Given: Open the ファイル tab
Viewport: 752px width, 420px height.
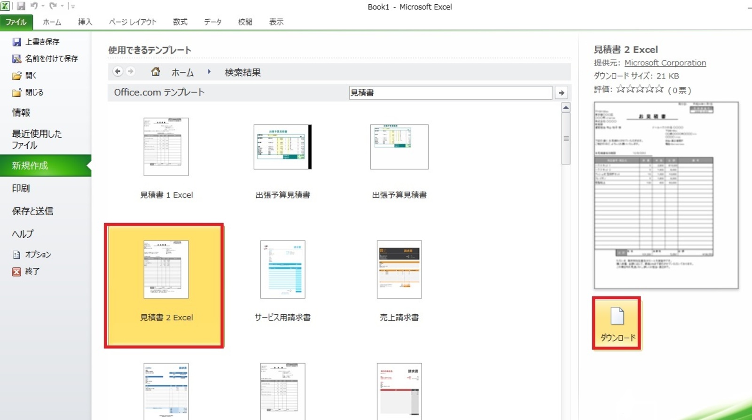Looking at the screenshot, I should 16,22.
